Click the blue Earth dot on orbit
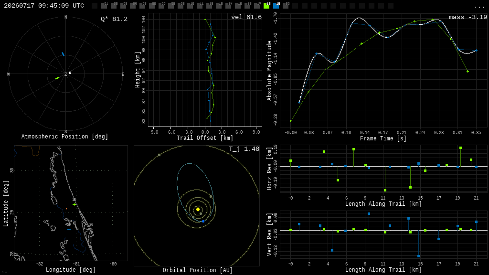Image resolution: width=489 pixels, height=275 pixels. (x=203, y=221)
